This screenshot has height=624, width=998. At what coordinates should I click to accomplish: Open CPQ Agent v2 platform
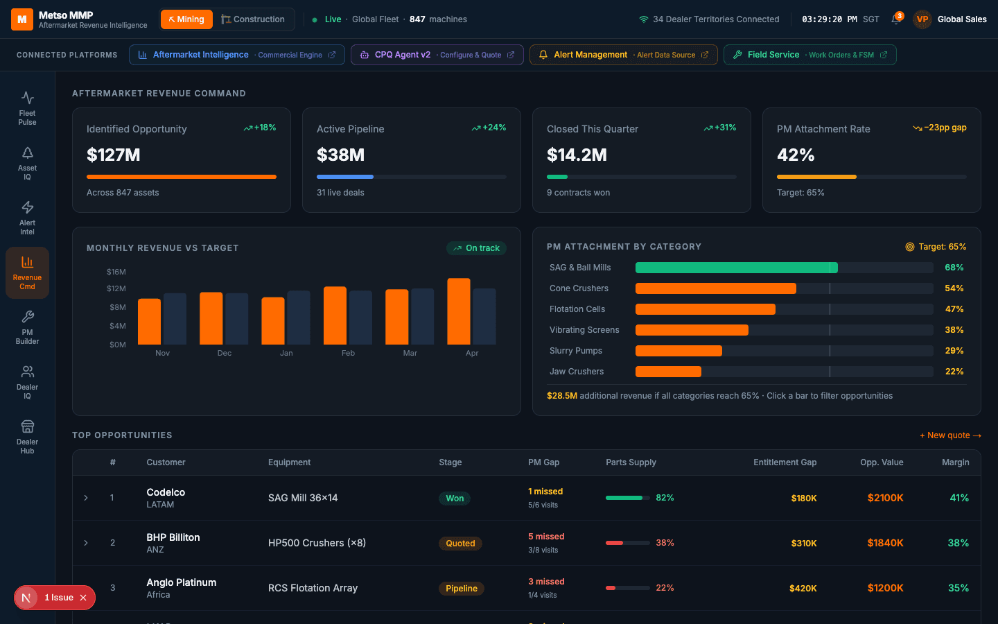[437, 55]
